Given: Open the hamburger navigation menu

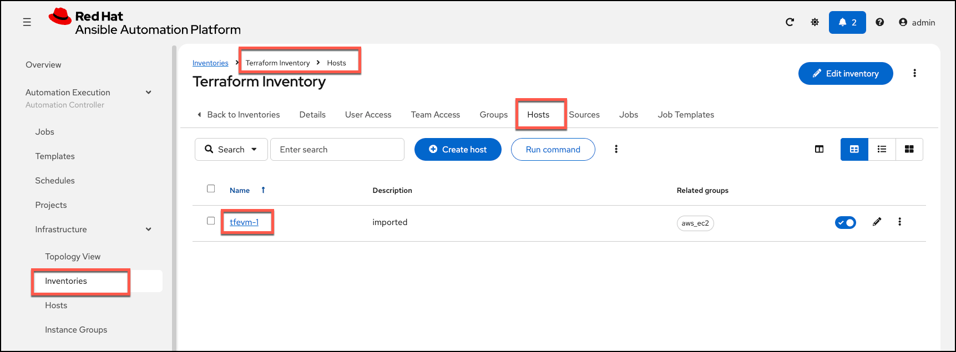Looking at the screenshot, I should point(27,22).
